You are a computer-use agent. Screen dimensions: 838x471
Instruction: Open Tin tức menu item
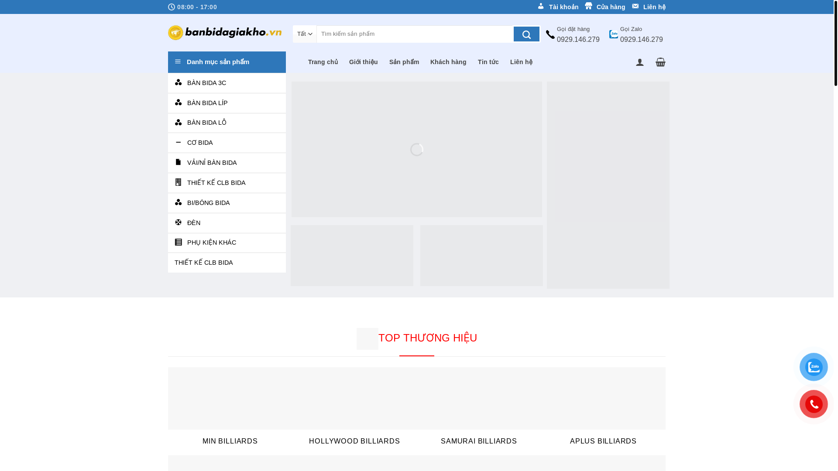click(x=488, y=62)
